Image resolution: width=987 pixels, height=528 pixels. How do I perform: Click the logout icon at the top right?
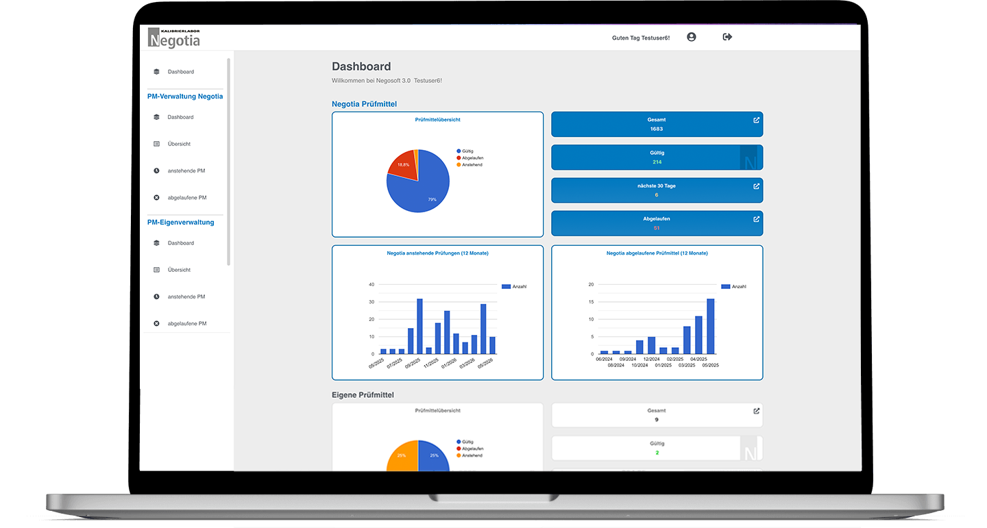tap(726, 37)
